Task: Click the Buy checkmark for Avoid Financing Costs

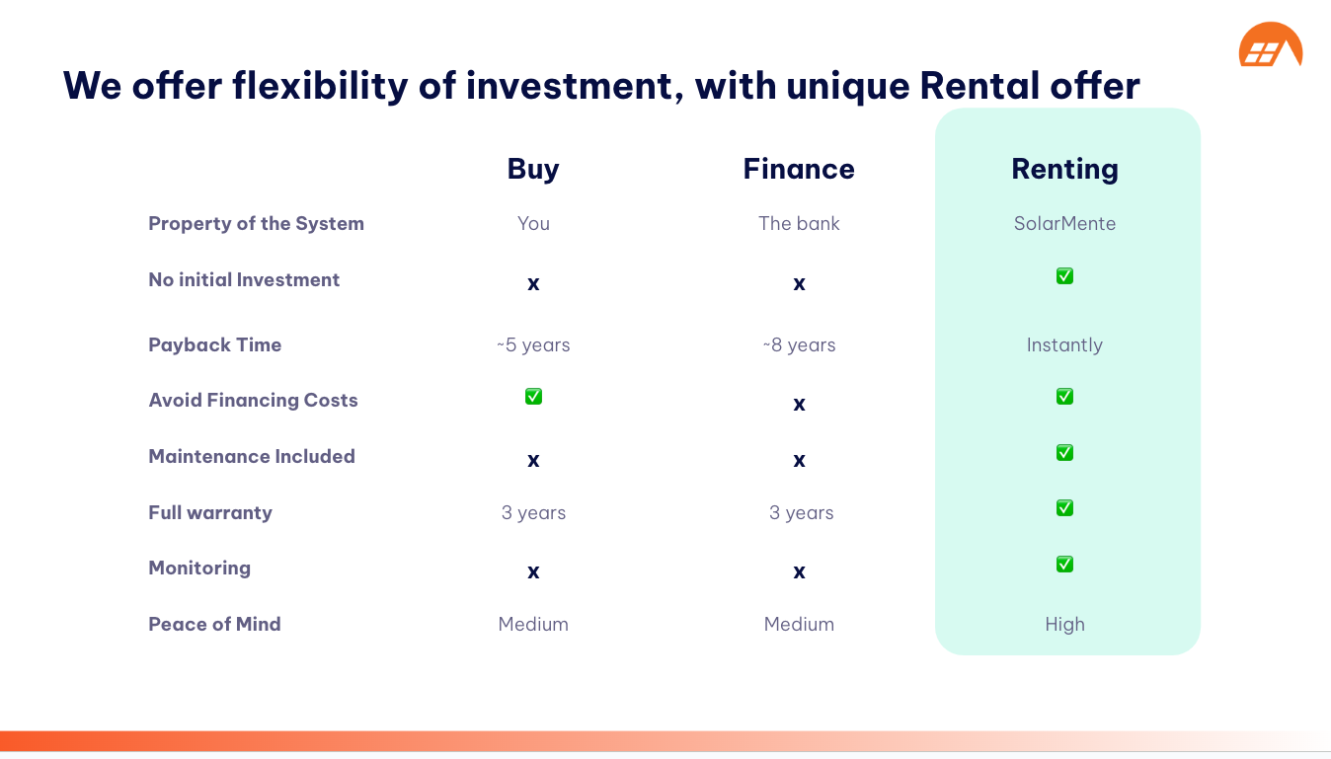Action: pyautogui.click(x=533, y=397)
